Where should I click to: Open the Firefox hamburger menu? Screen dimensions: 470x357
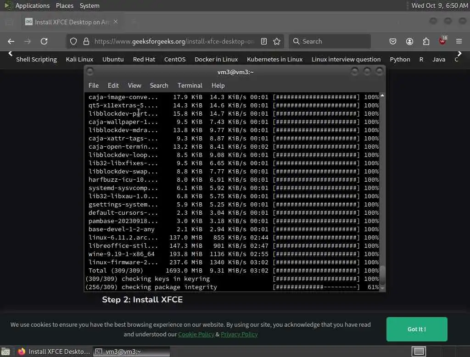point(459,41)
